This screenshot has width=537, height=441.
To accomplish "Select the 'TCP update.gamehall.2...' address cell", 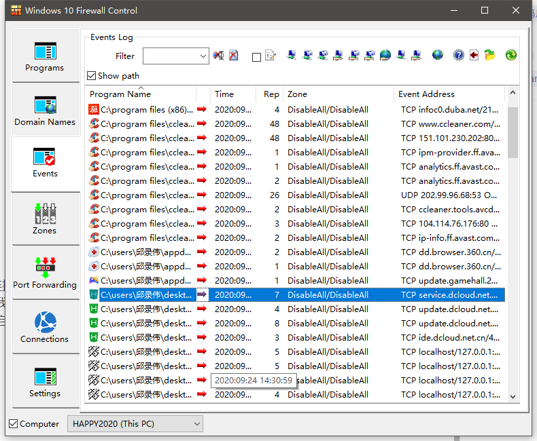I will coord(449,280).
